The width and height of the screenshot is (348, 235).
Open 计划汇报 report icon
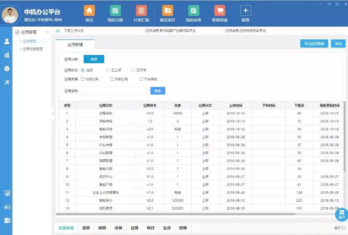pyautogui.click(x=141, y=10)
